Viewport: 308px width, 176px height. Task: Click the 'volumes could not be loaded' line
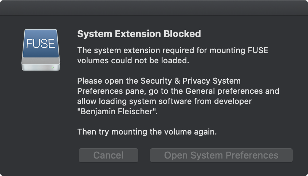pyautogui.click(x=133, y=60)
